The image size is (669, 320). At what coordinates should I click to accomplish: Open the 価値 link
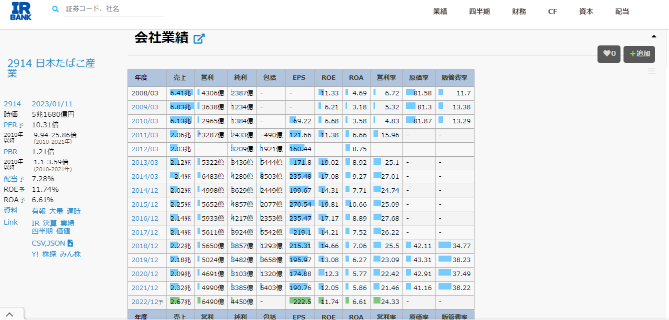coord(63,231)
